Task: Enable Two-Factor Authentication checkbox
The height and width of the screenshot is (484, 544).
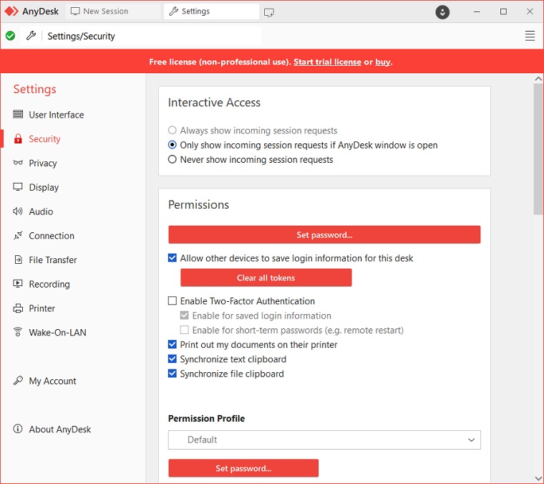Action: [172, 300]
